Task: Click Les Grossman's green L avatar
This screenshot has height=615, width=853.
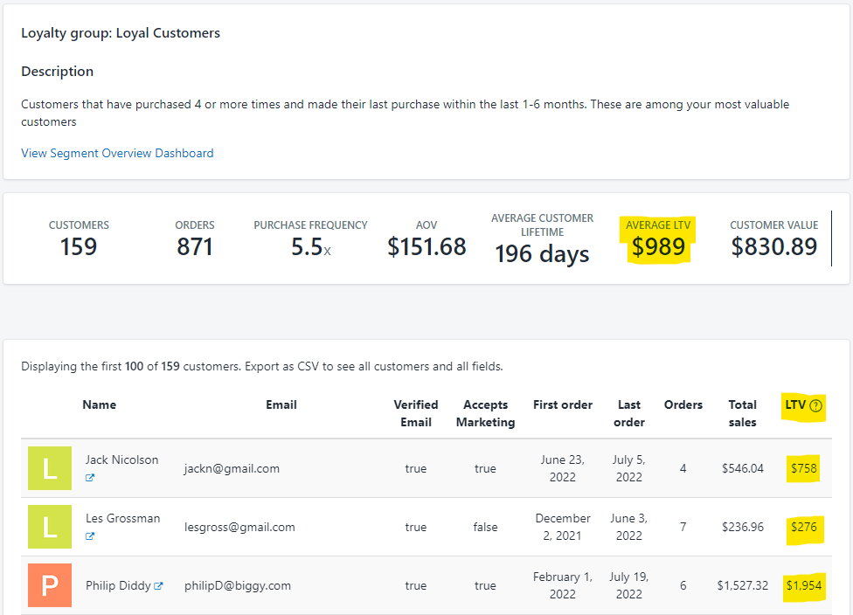Action: 50,527
